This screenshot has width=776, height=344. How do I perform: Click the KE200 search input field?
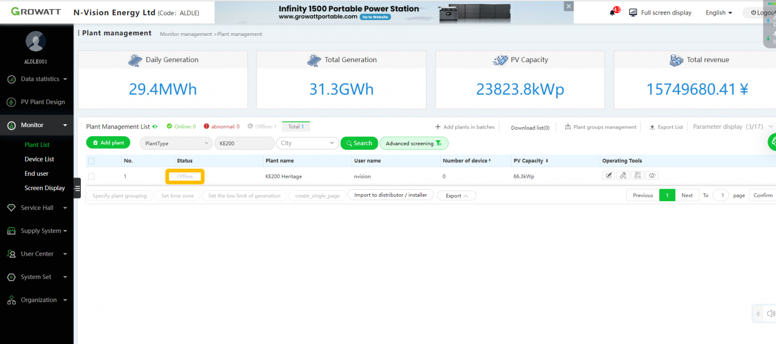coord(244,143)
